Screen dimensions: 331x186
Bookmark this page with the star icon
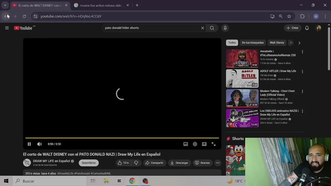(289, 16)
